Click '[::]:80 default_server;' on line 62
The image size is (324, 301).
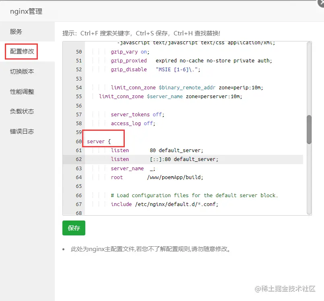184,159
